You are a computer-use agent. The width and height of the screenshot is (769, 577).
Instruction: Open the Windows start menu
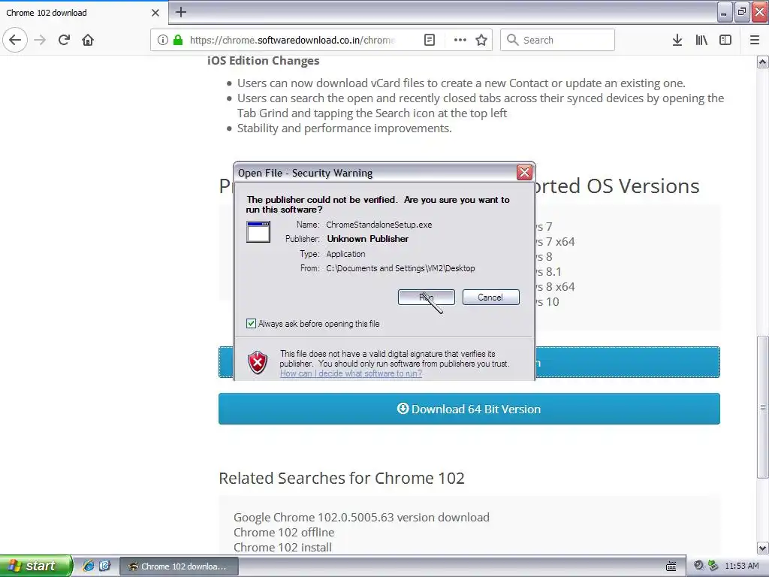(36, 566)
